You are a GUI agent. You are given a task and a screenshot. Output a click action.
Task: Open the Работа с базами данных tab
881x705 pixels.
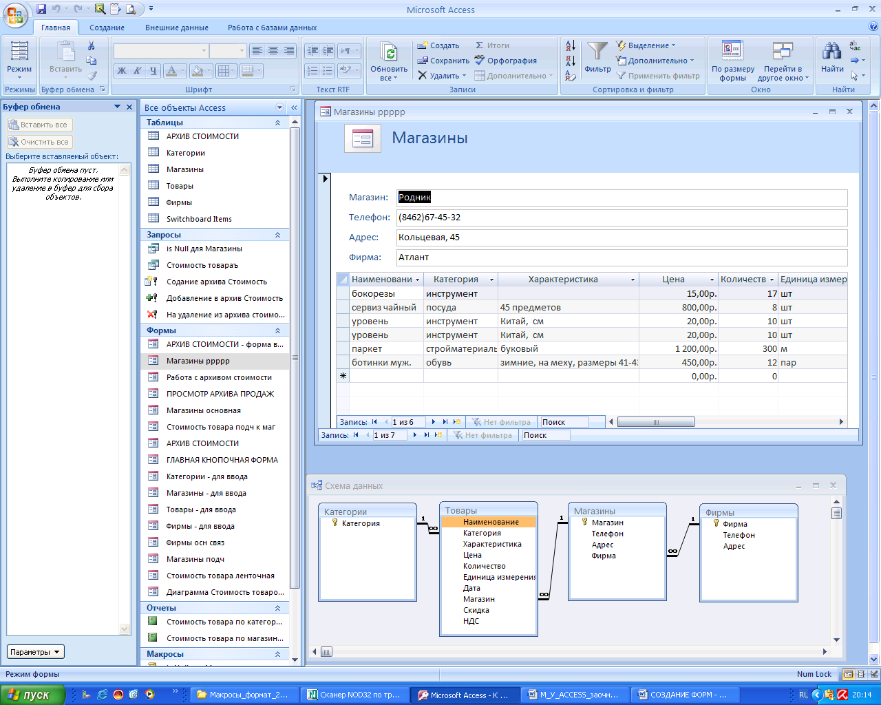[273, 28]
